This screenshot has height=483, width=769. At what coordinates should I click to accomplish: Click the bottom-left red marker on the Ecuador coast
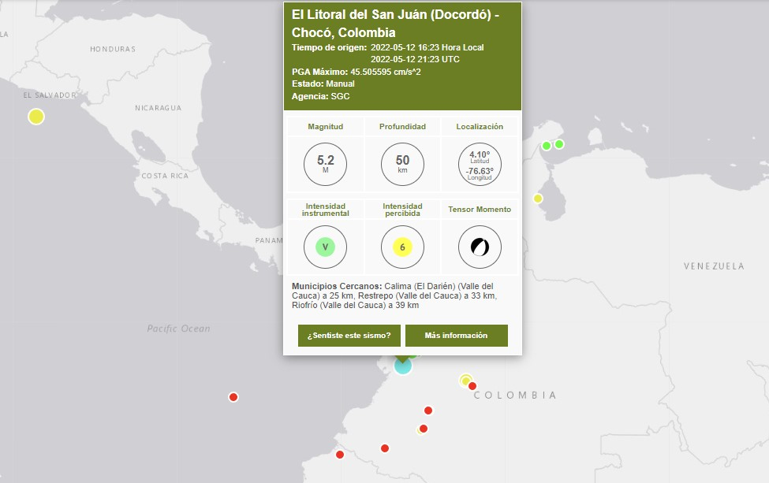pos(340,455)
